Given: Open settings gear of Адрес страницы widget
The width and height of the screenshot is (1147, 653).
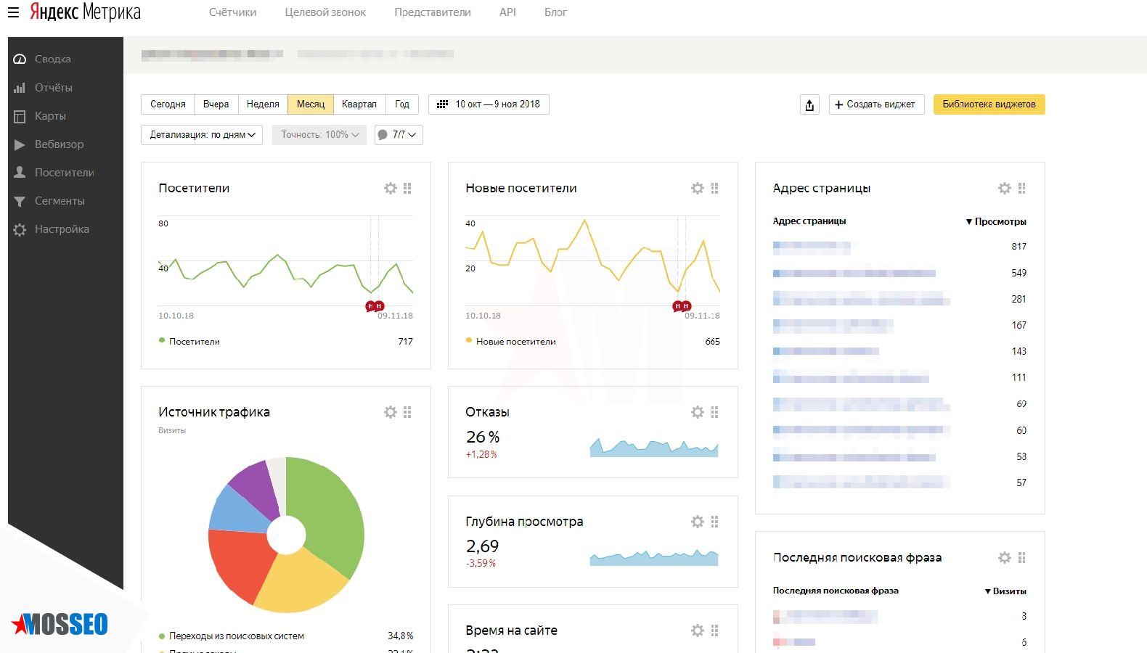Looking at the screenshot, I should point(1005,188).
